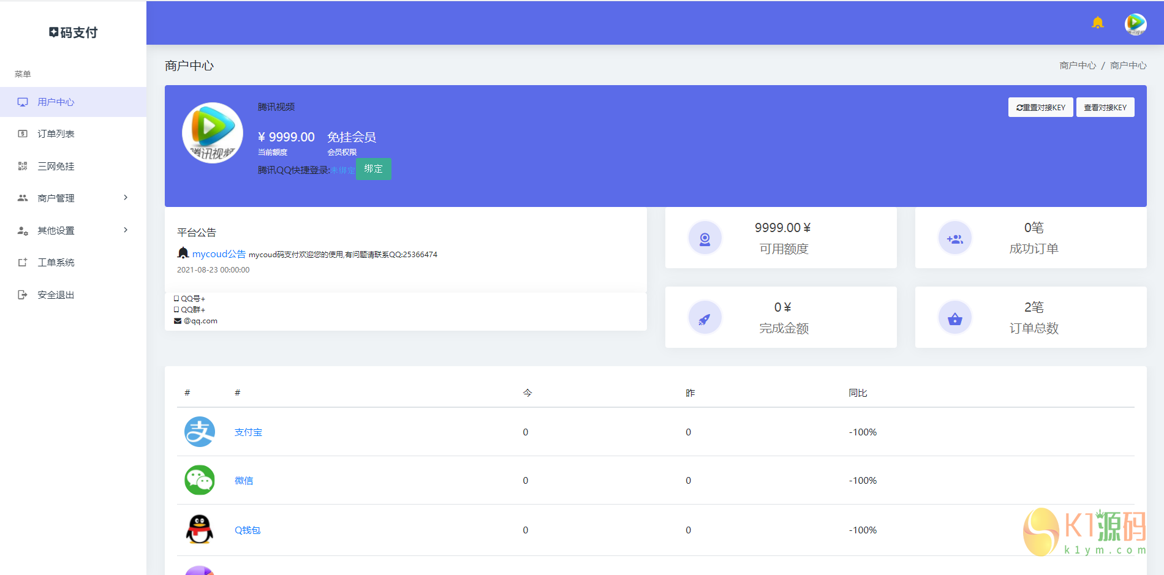1164x575 pixels.
Task: Open 工单系统 in the sidebar
Action: click(56, 263)
